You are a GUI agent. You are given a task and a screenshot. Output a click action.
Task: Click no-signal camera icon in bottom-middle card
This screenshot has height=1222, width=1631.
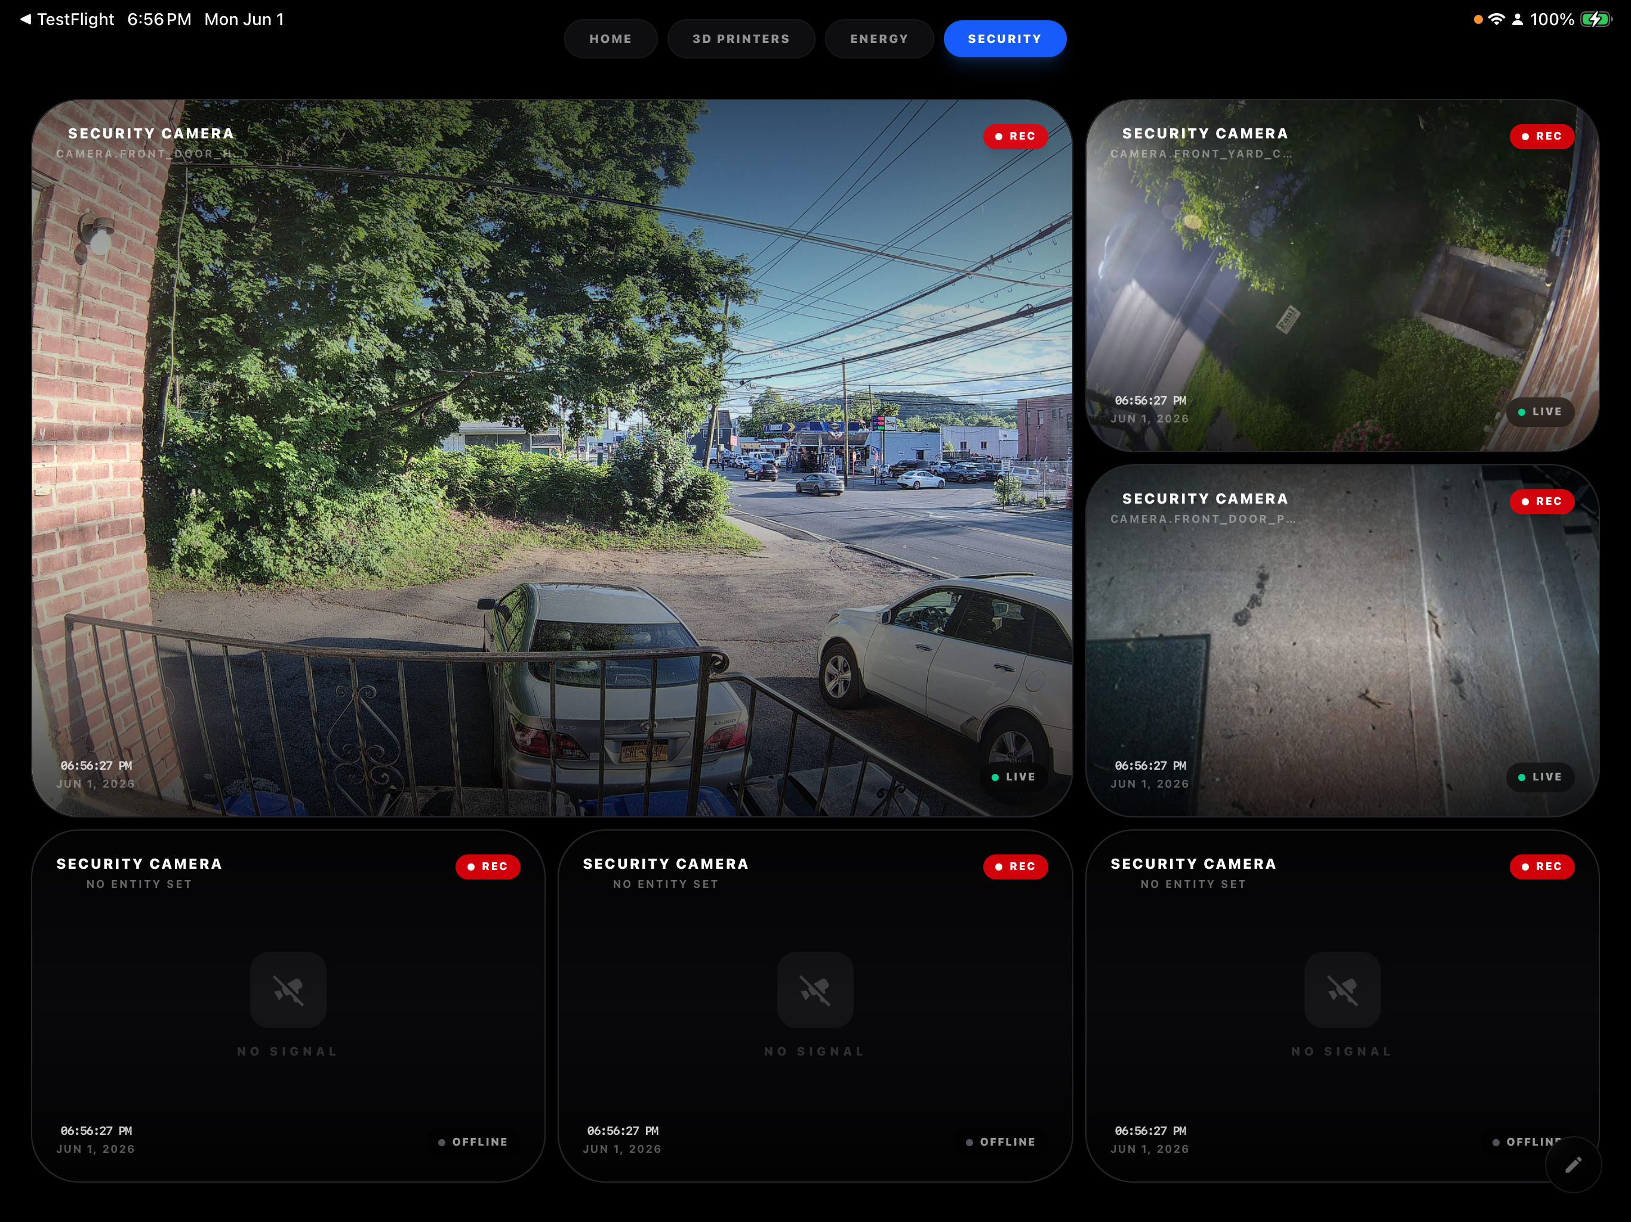point(815,990)
